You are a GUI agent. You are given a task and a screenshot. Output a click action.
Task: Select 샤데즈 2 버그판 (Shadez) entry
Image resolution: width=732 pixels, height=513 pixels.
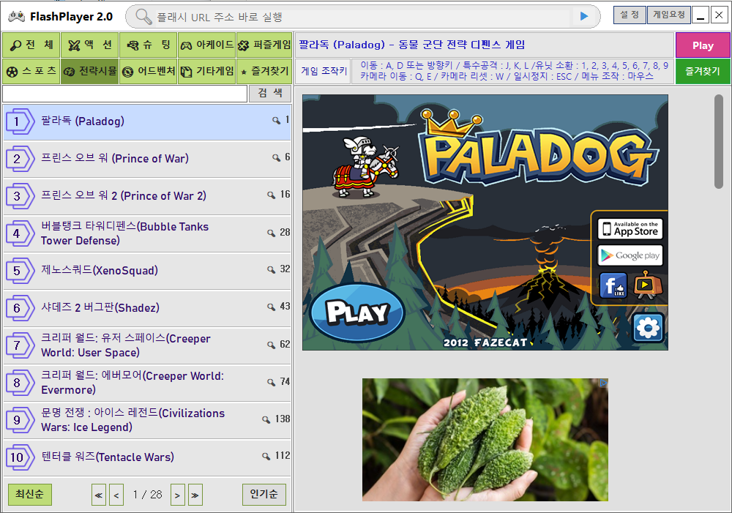click(147, 308)
